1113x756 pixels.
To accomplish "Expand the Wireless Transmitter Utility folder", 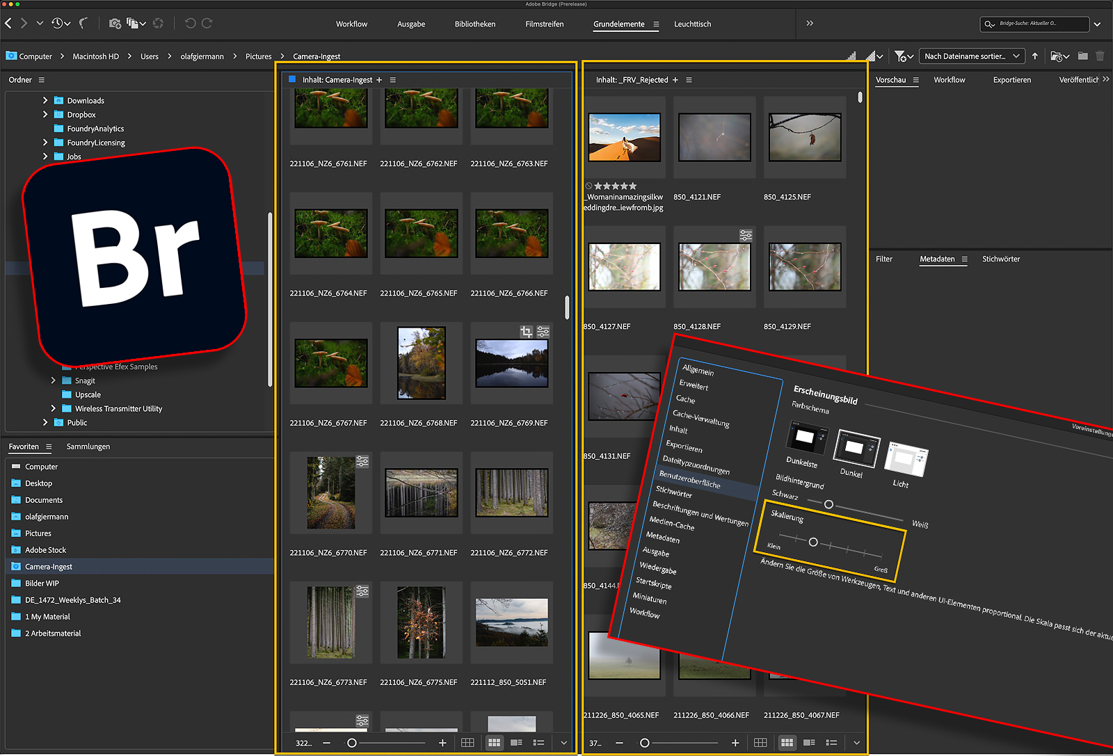I will point(54,409).
